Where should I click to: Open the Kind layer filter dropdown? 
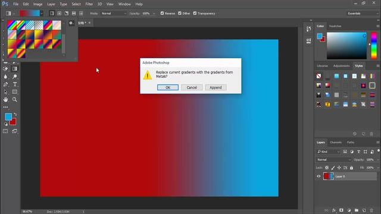(328, 152)
